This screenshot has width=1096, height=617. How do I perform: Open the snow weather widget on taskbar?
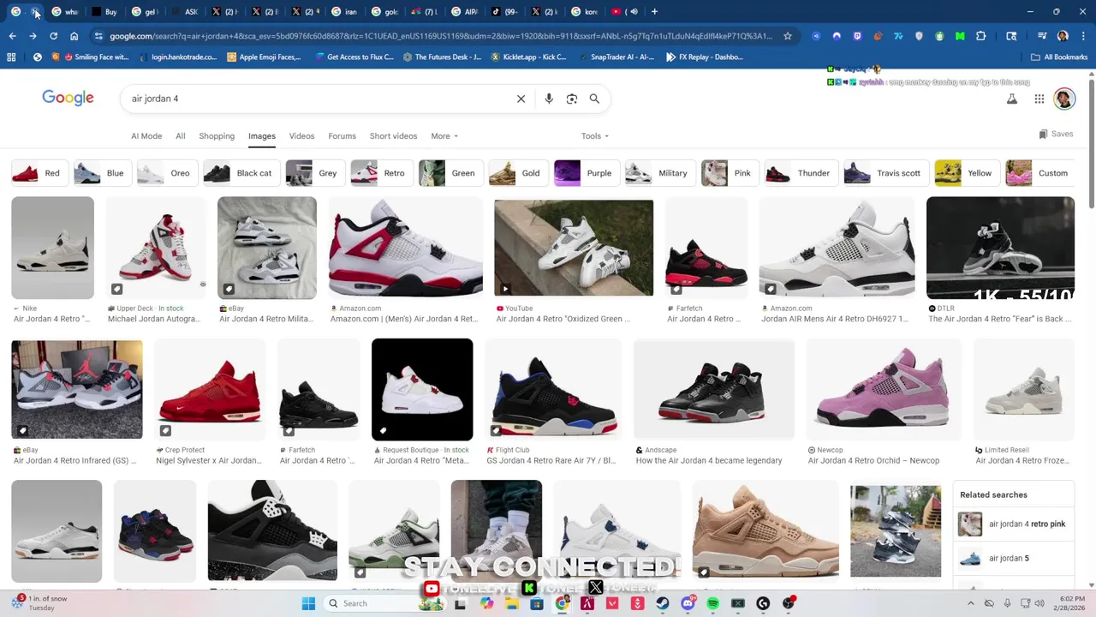[x=39, y=603]
